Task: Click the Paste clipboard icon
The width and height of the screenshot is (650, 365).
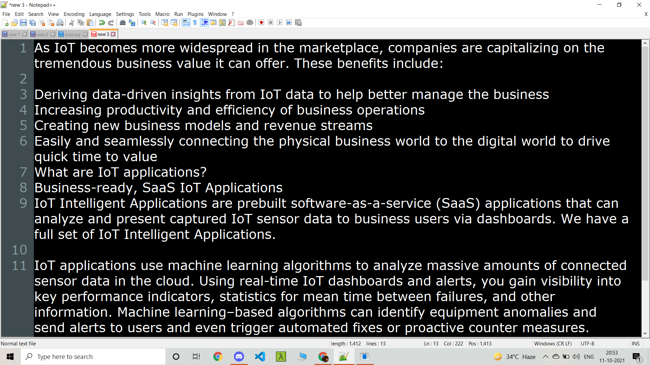Action: [90, 23]
